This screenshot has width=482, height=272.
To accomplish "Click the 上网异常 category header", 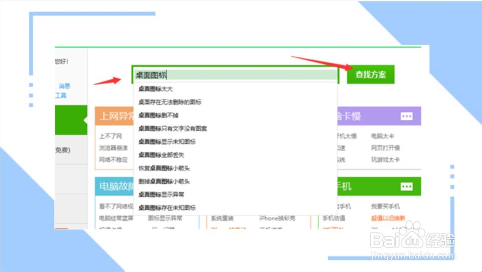I will coord(114,116).
